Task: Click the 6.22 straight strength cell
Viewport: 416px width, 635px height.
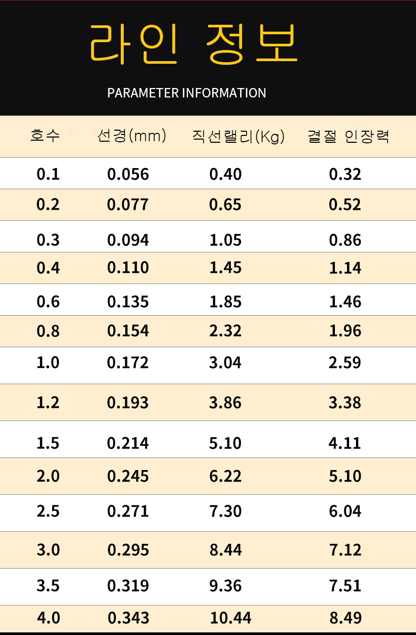Action: click(225, 476)
